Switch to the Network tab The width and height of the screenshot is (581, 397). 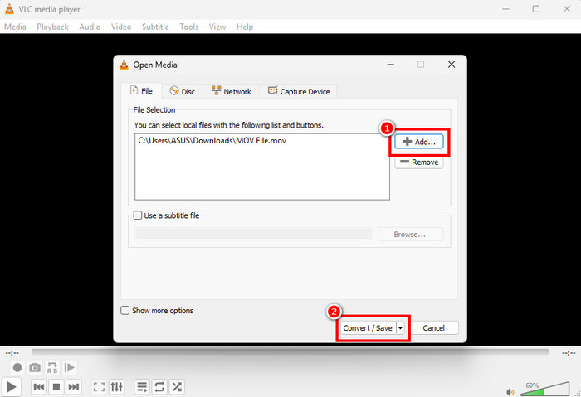(x=232, y=91)
